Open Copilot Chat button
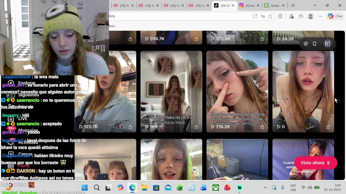The image size is (346, 194). [335, 16]
